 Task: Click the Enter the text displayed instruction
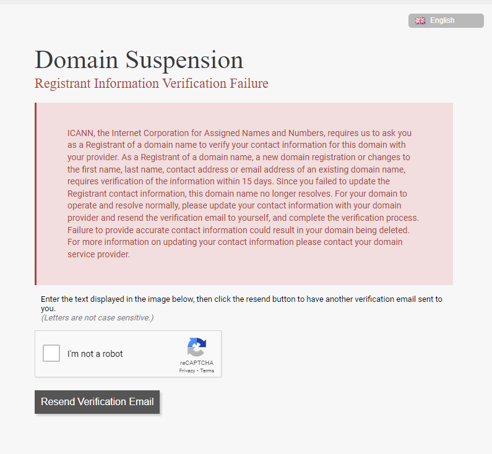[241, 304]
